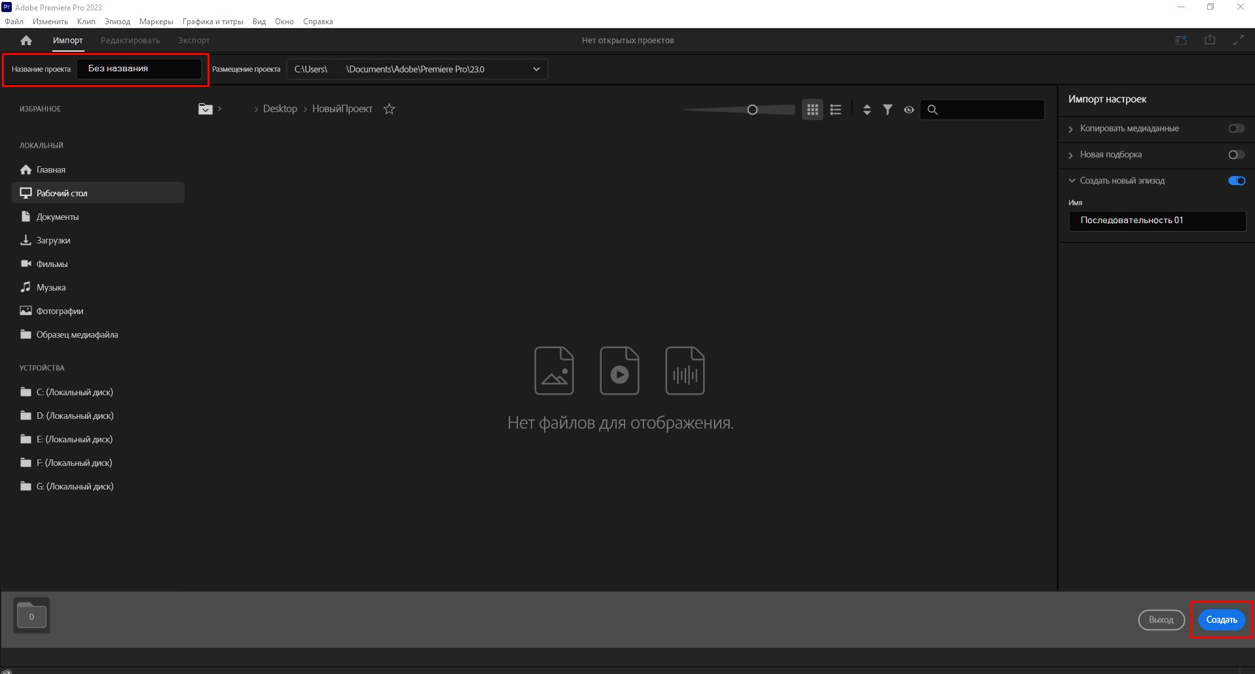Adjust thumbnail size slider handle
Viewport: 1255px width, 674px height.
click(752, 110)
